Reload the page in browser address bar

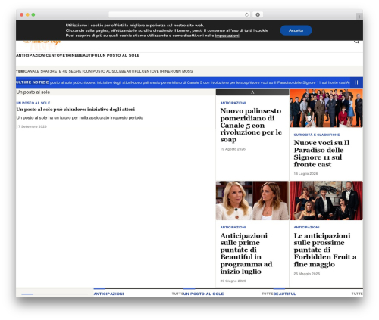point(246,14)
